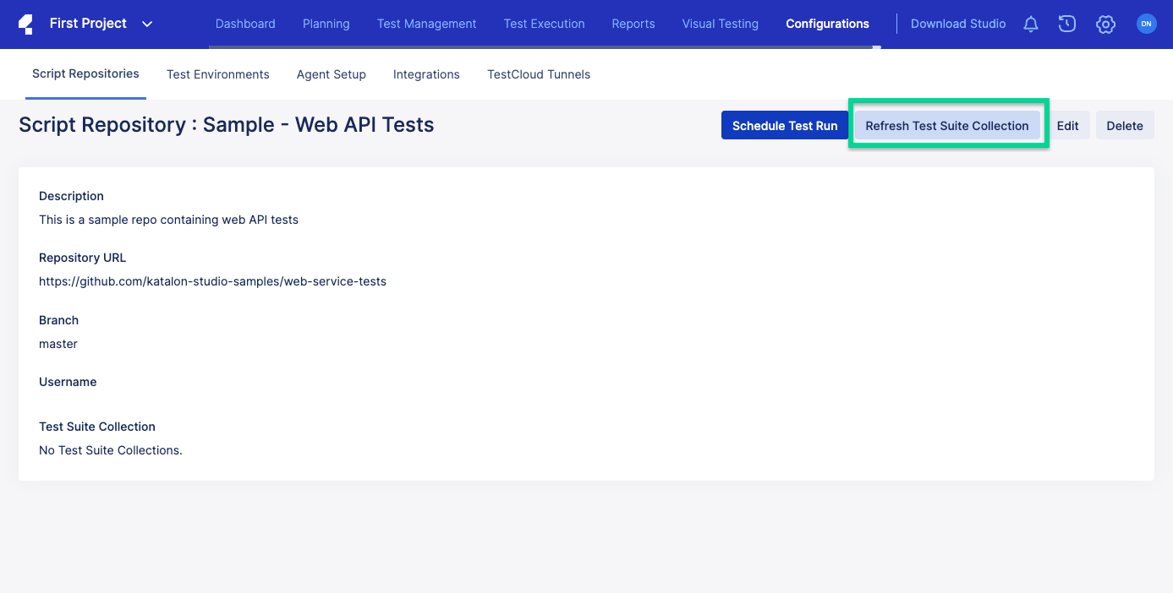
Task: Open the settings gear icon
Action: (1105, 24)
